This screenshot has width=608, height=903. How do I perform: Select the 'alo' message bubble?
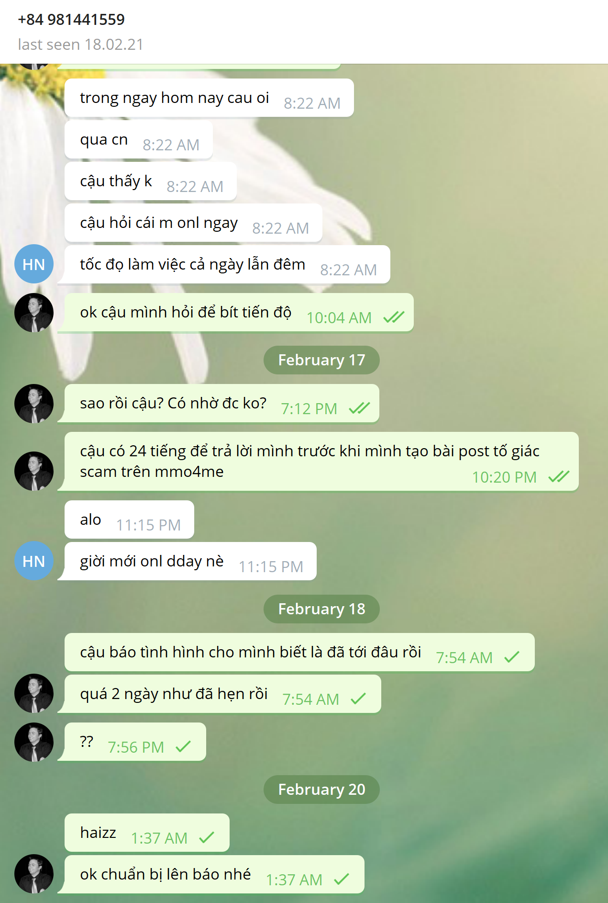click(129, 519)
